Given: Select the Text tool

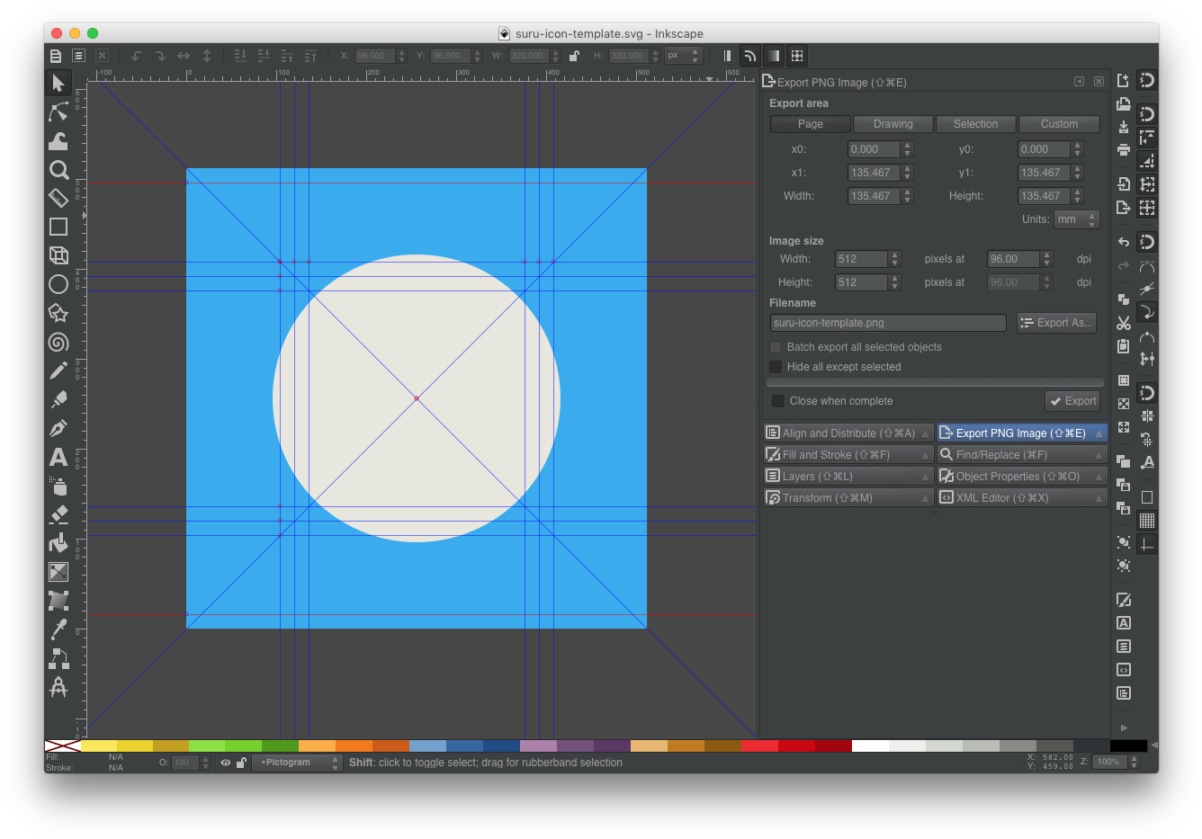Looking at the screenshot, I should [58, 457].
